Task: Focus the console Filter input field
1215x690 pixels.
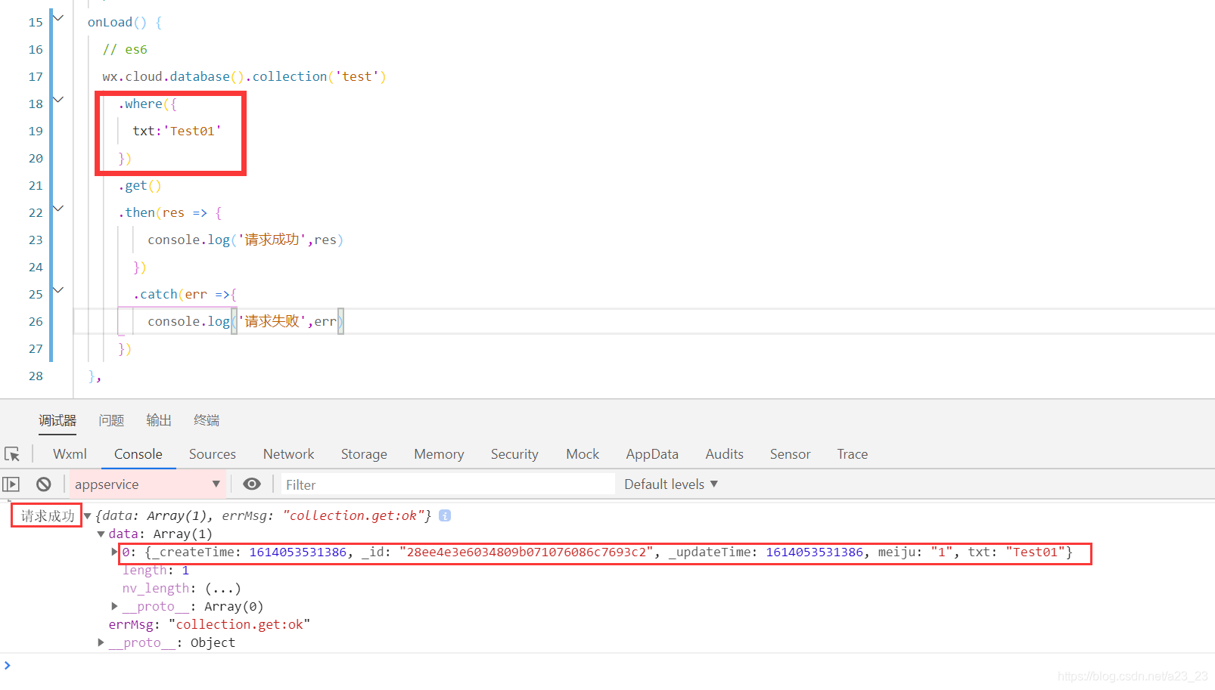Action: click(448, 484)
